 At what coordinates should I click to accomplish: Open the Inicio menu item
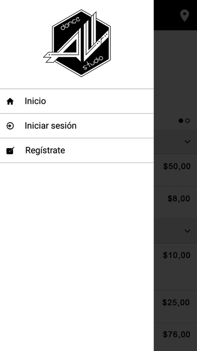[x=77, y=101]
